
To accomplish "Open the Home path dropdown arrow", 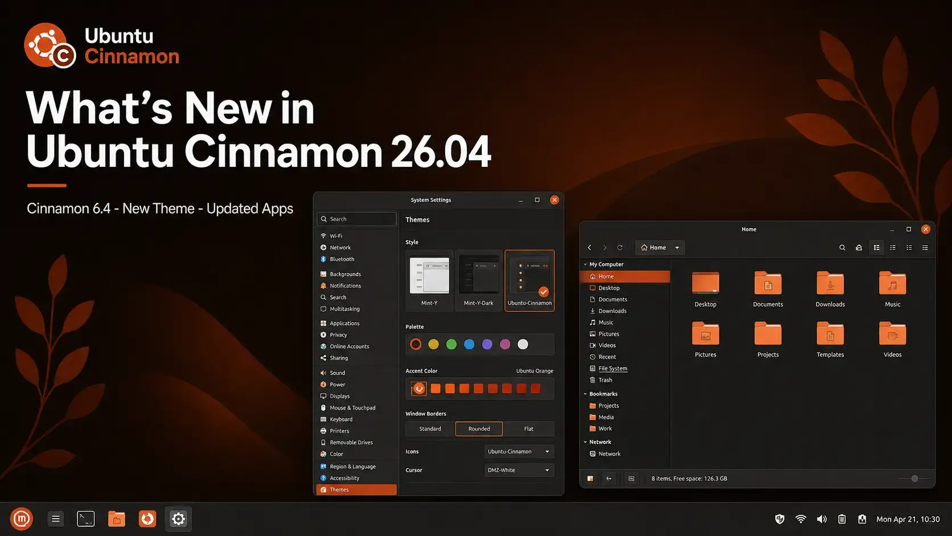I will click(677, 248).
